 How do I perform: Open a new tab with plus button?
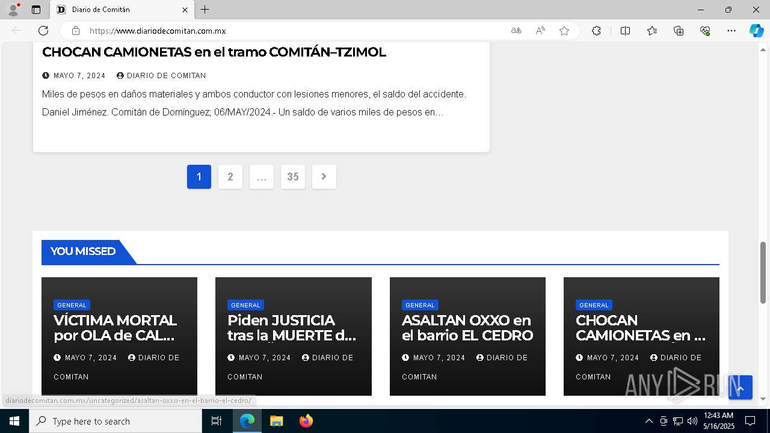pos(205,10)
